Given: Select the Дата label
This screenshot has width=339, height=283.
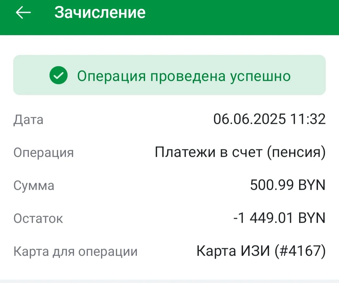Looking at the screenshot, I should [x=28, y=120].
